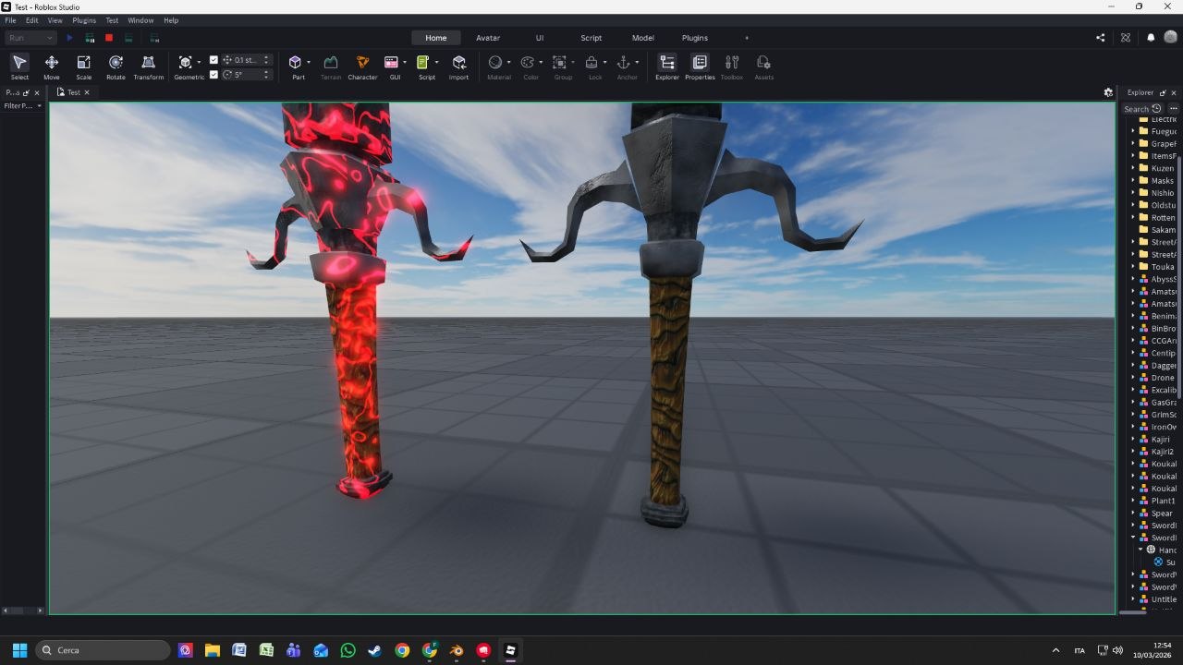Open the Plugins menu
This screenshot has height=665, width=1183.
coord(83,19)
